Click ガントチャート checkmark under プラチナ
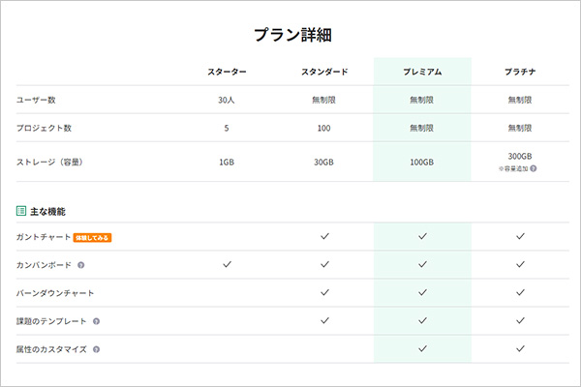 point(521,236)
